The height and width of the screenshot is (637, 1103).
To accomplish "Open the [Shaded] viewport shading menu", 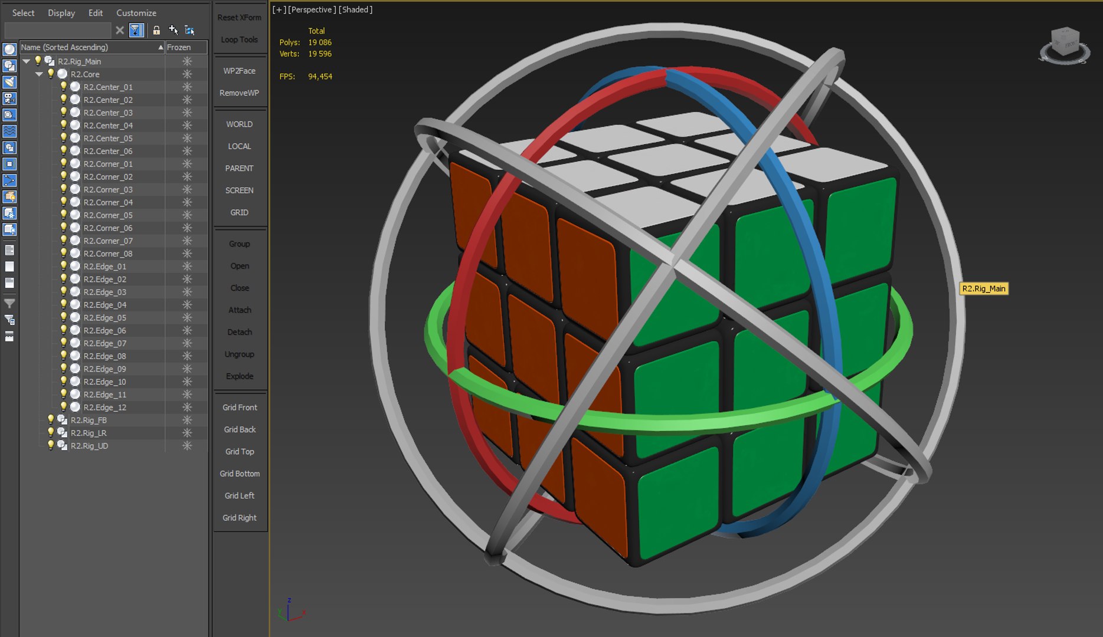I will pos(355,9).
